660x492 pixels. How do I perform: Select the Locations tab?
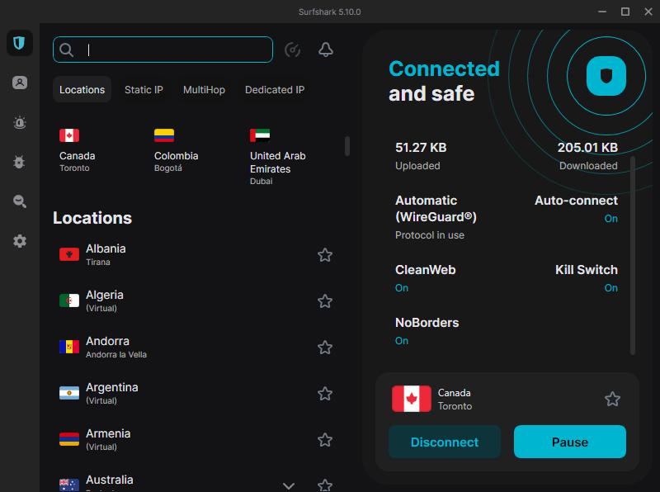point(82,90)
